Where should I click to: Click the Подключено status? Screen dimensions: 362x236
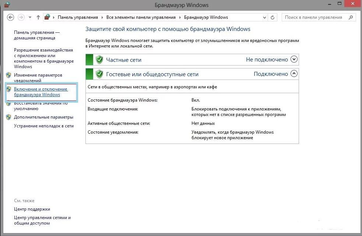tap(271, 74)
